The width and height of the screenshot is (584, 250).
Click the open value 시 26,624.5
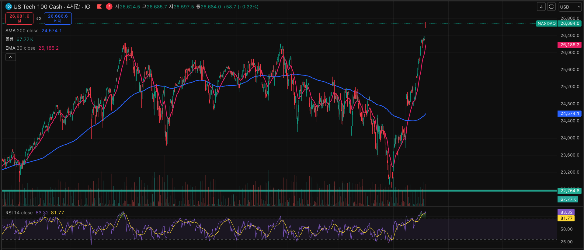pos(128,7)
